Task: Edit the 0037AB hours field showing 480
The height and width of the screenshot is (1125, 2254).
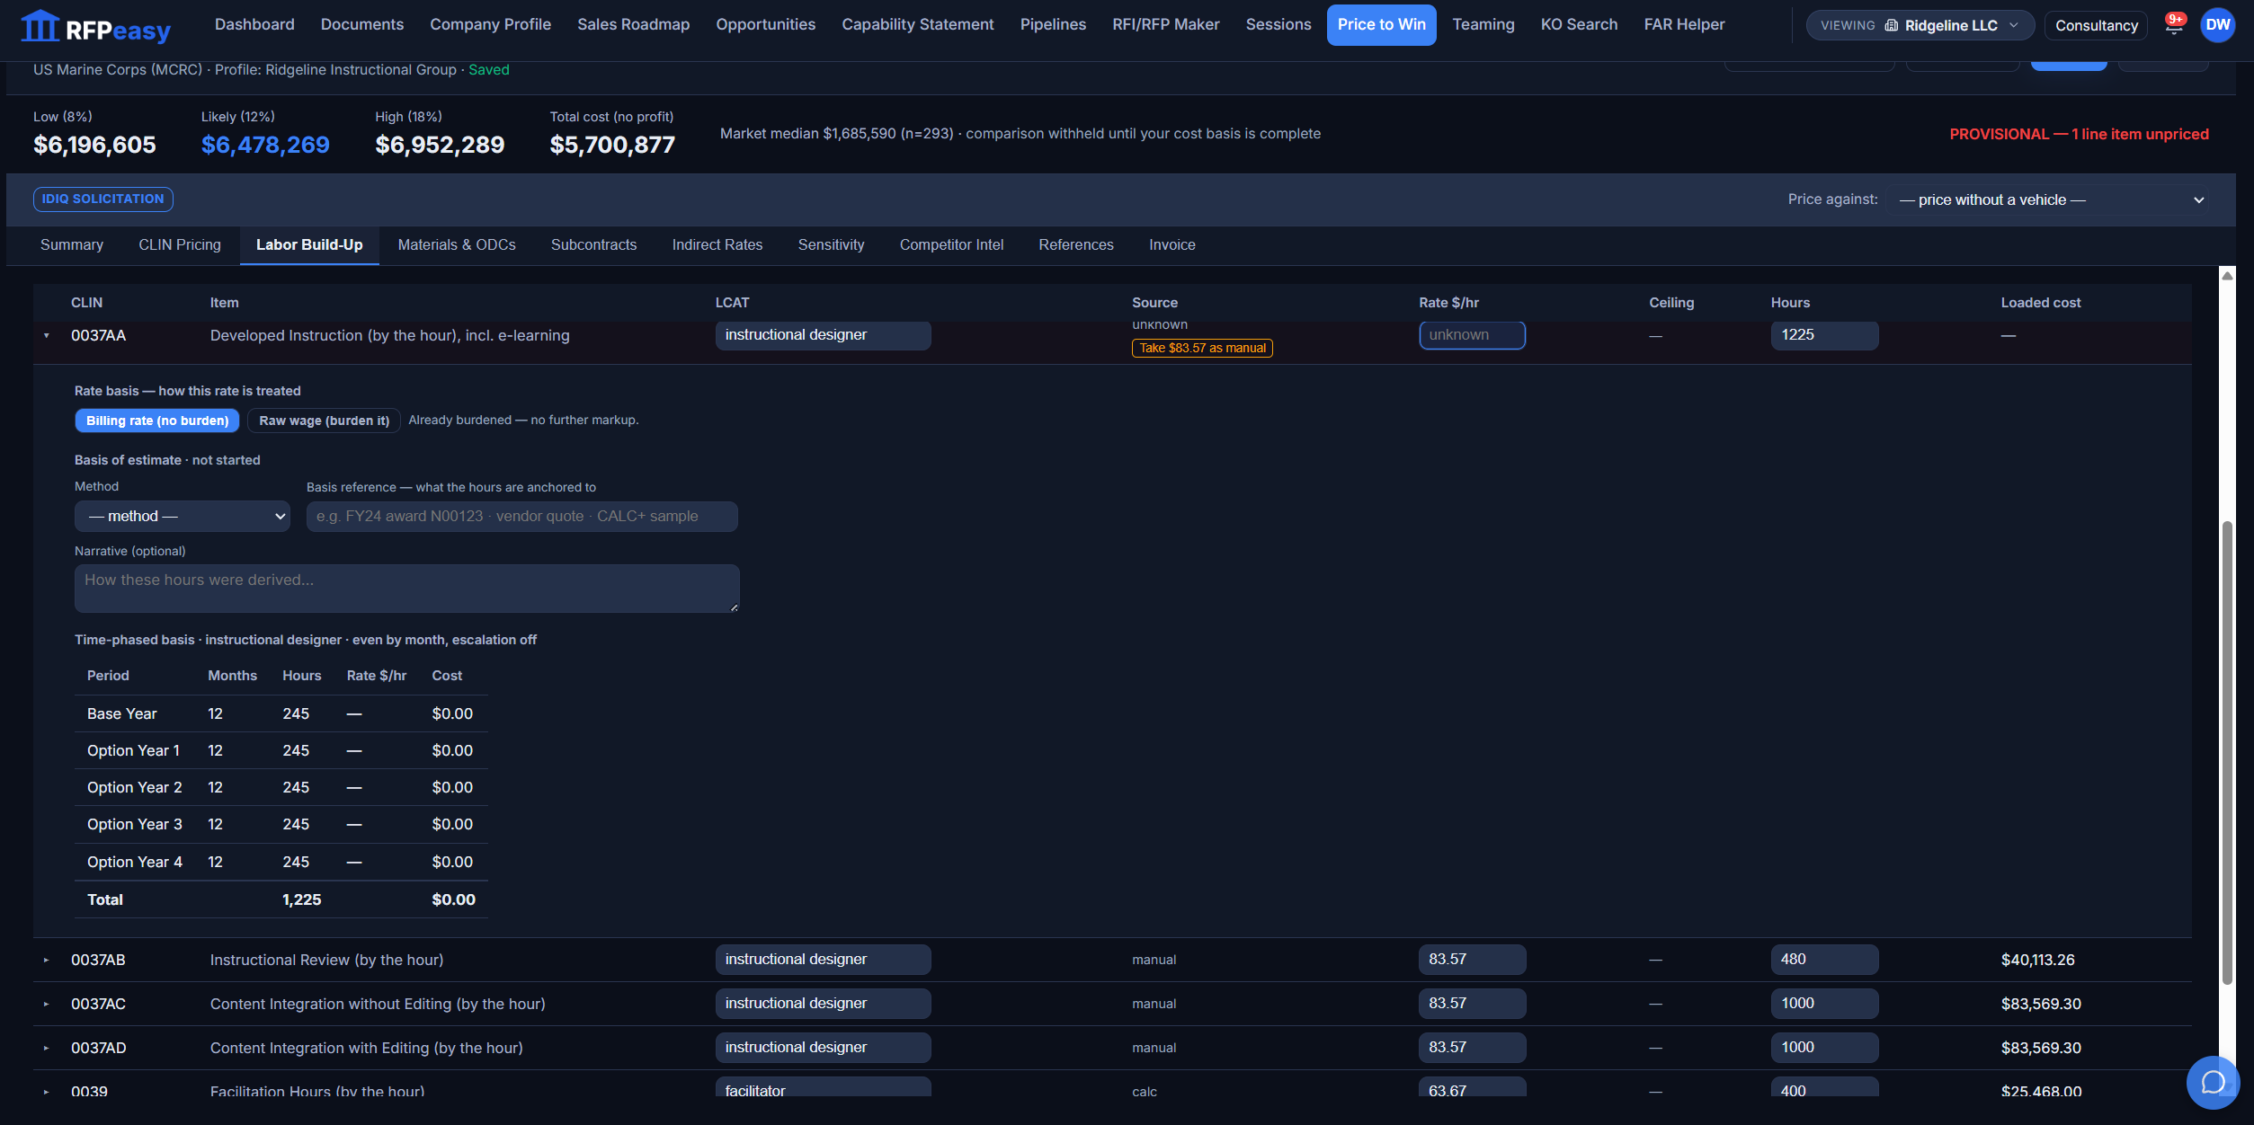Action: 1824,959
